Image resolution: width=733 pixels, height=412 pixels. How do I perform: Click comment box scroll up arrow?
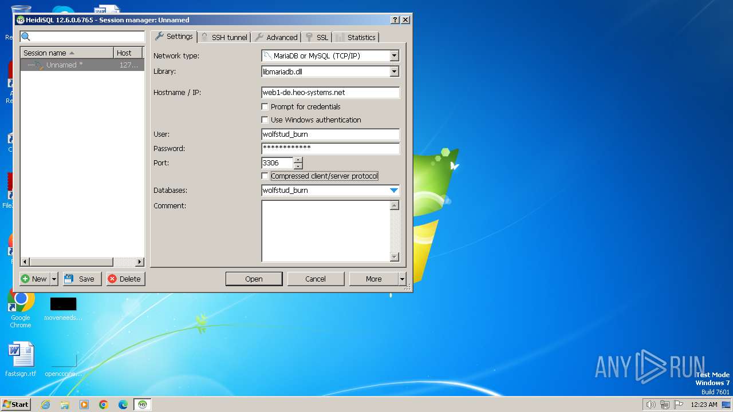click(x=394, y=205)
